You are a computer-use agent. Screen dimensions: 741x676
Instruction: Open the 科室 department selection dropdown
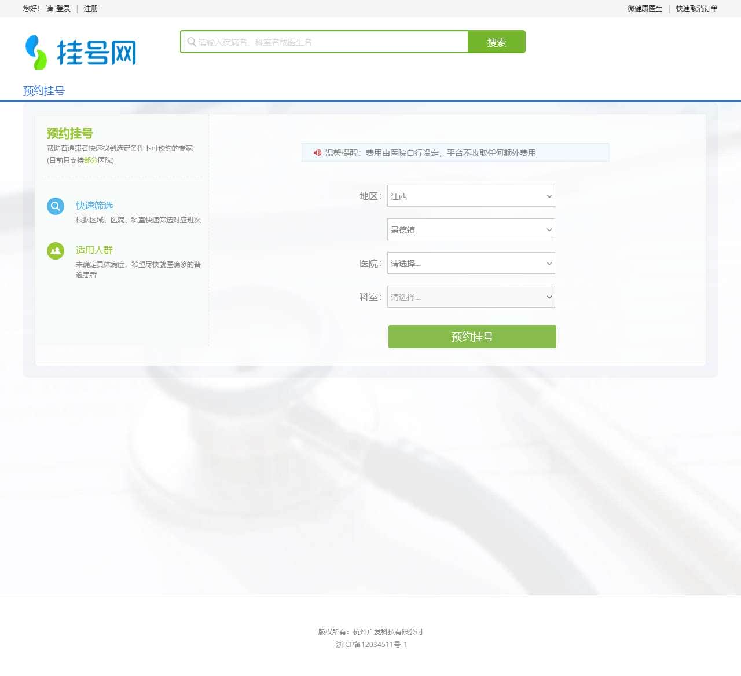[470, 297]
